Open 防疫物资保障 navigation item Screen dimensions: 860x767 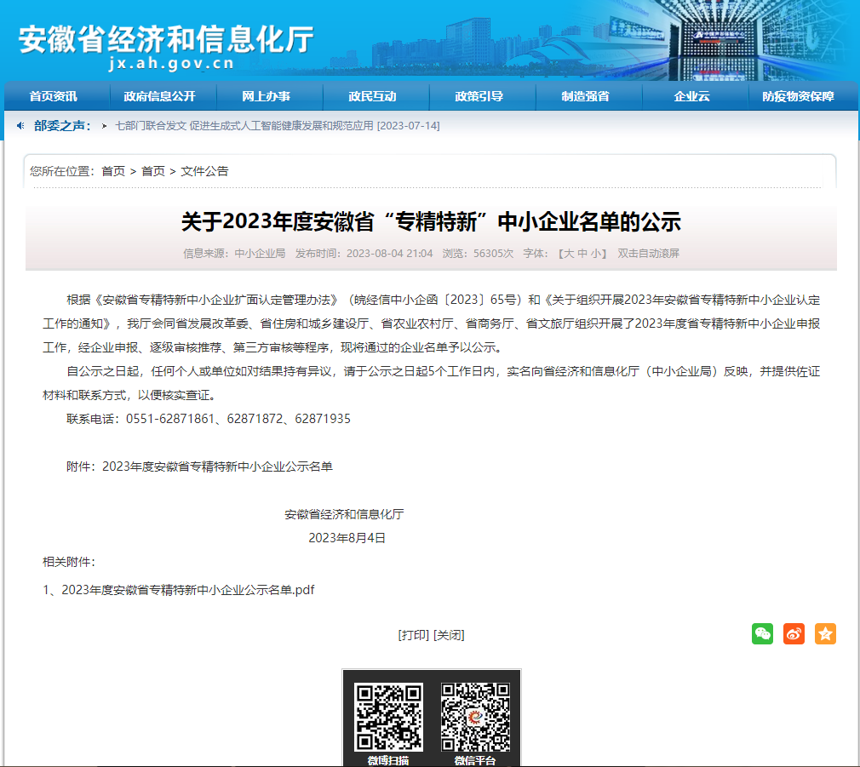point(798,96)
